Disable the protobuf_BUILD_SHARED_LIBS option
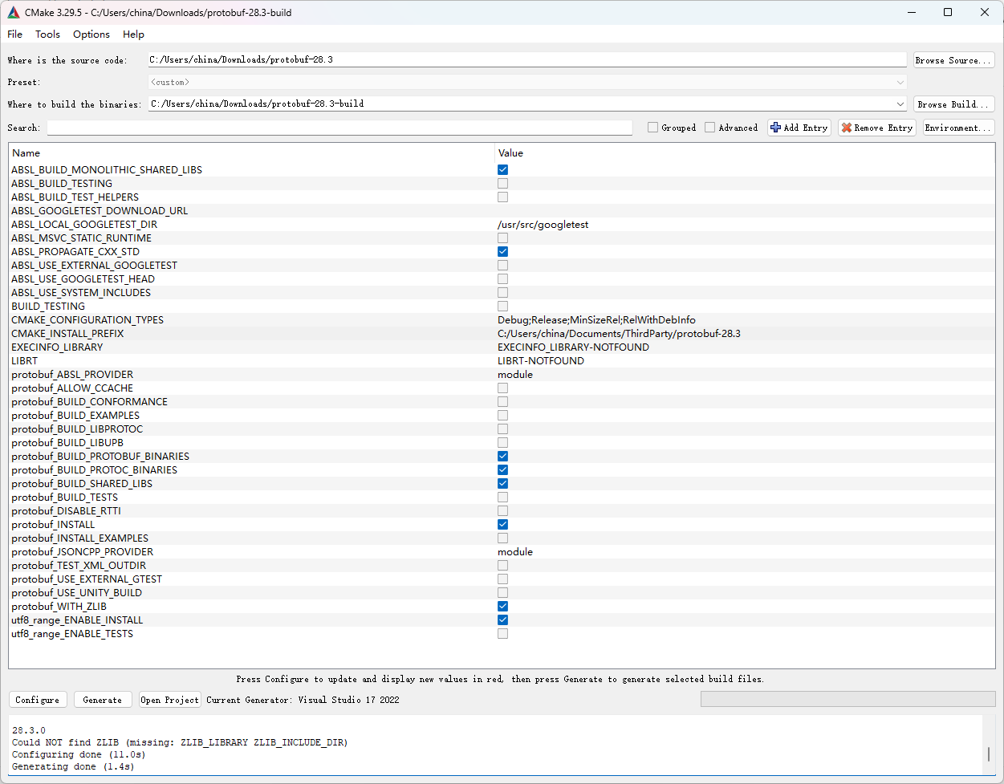This screenshot has height=784, width=1004. [x=502, y=483]
